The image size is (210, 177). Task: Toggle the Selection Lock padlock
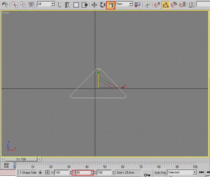tap(40, 172)
